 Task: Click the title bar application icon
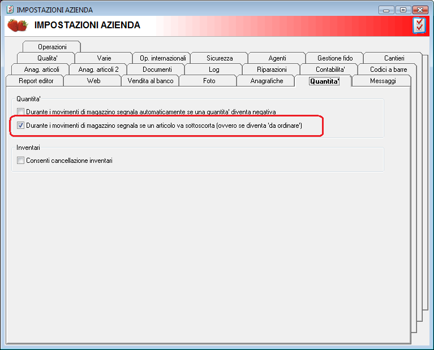pyautogui.click(x=10, y=10)
